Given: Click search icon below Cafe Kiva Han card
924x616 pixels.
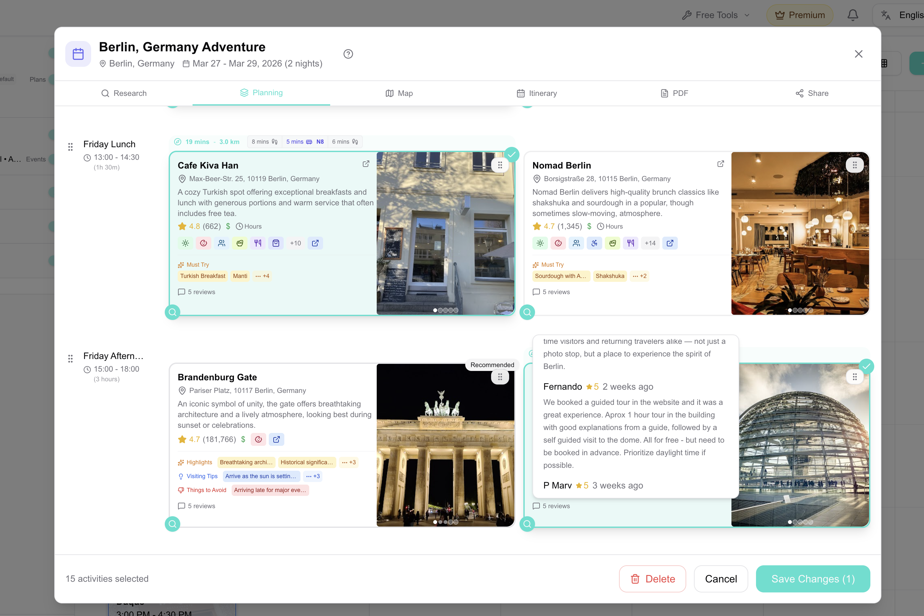Looking at the screenshot, I should (172, 312).
